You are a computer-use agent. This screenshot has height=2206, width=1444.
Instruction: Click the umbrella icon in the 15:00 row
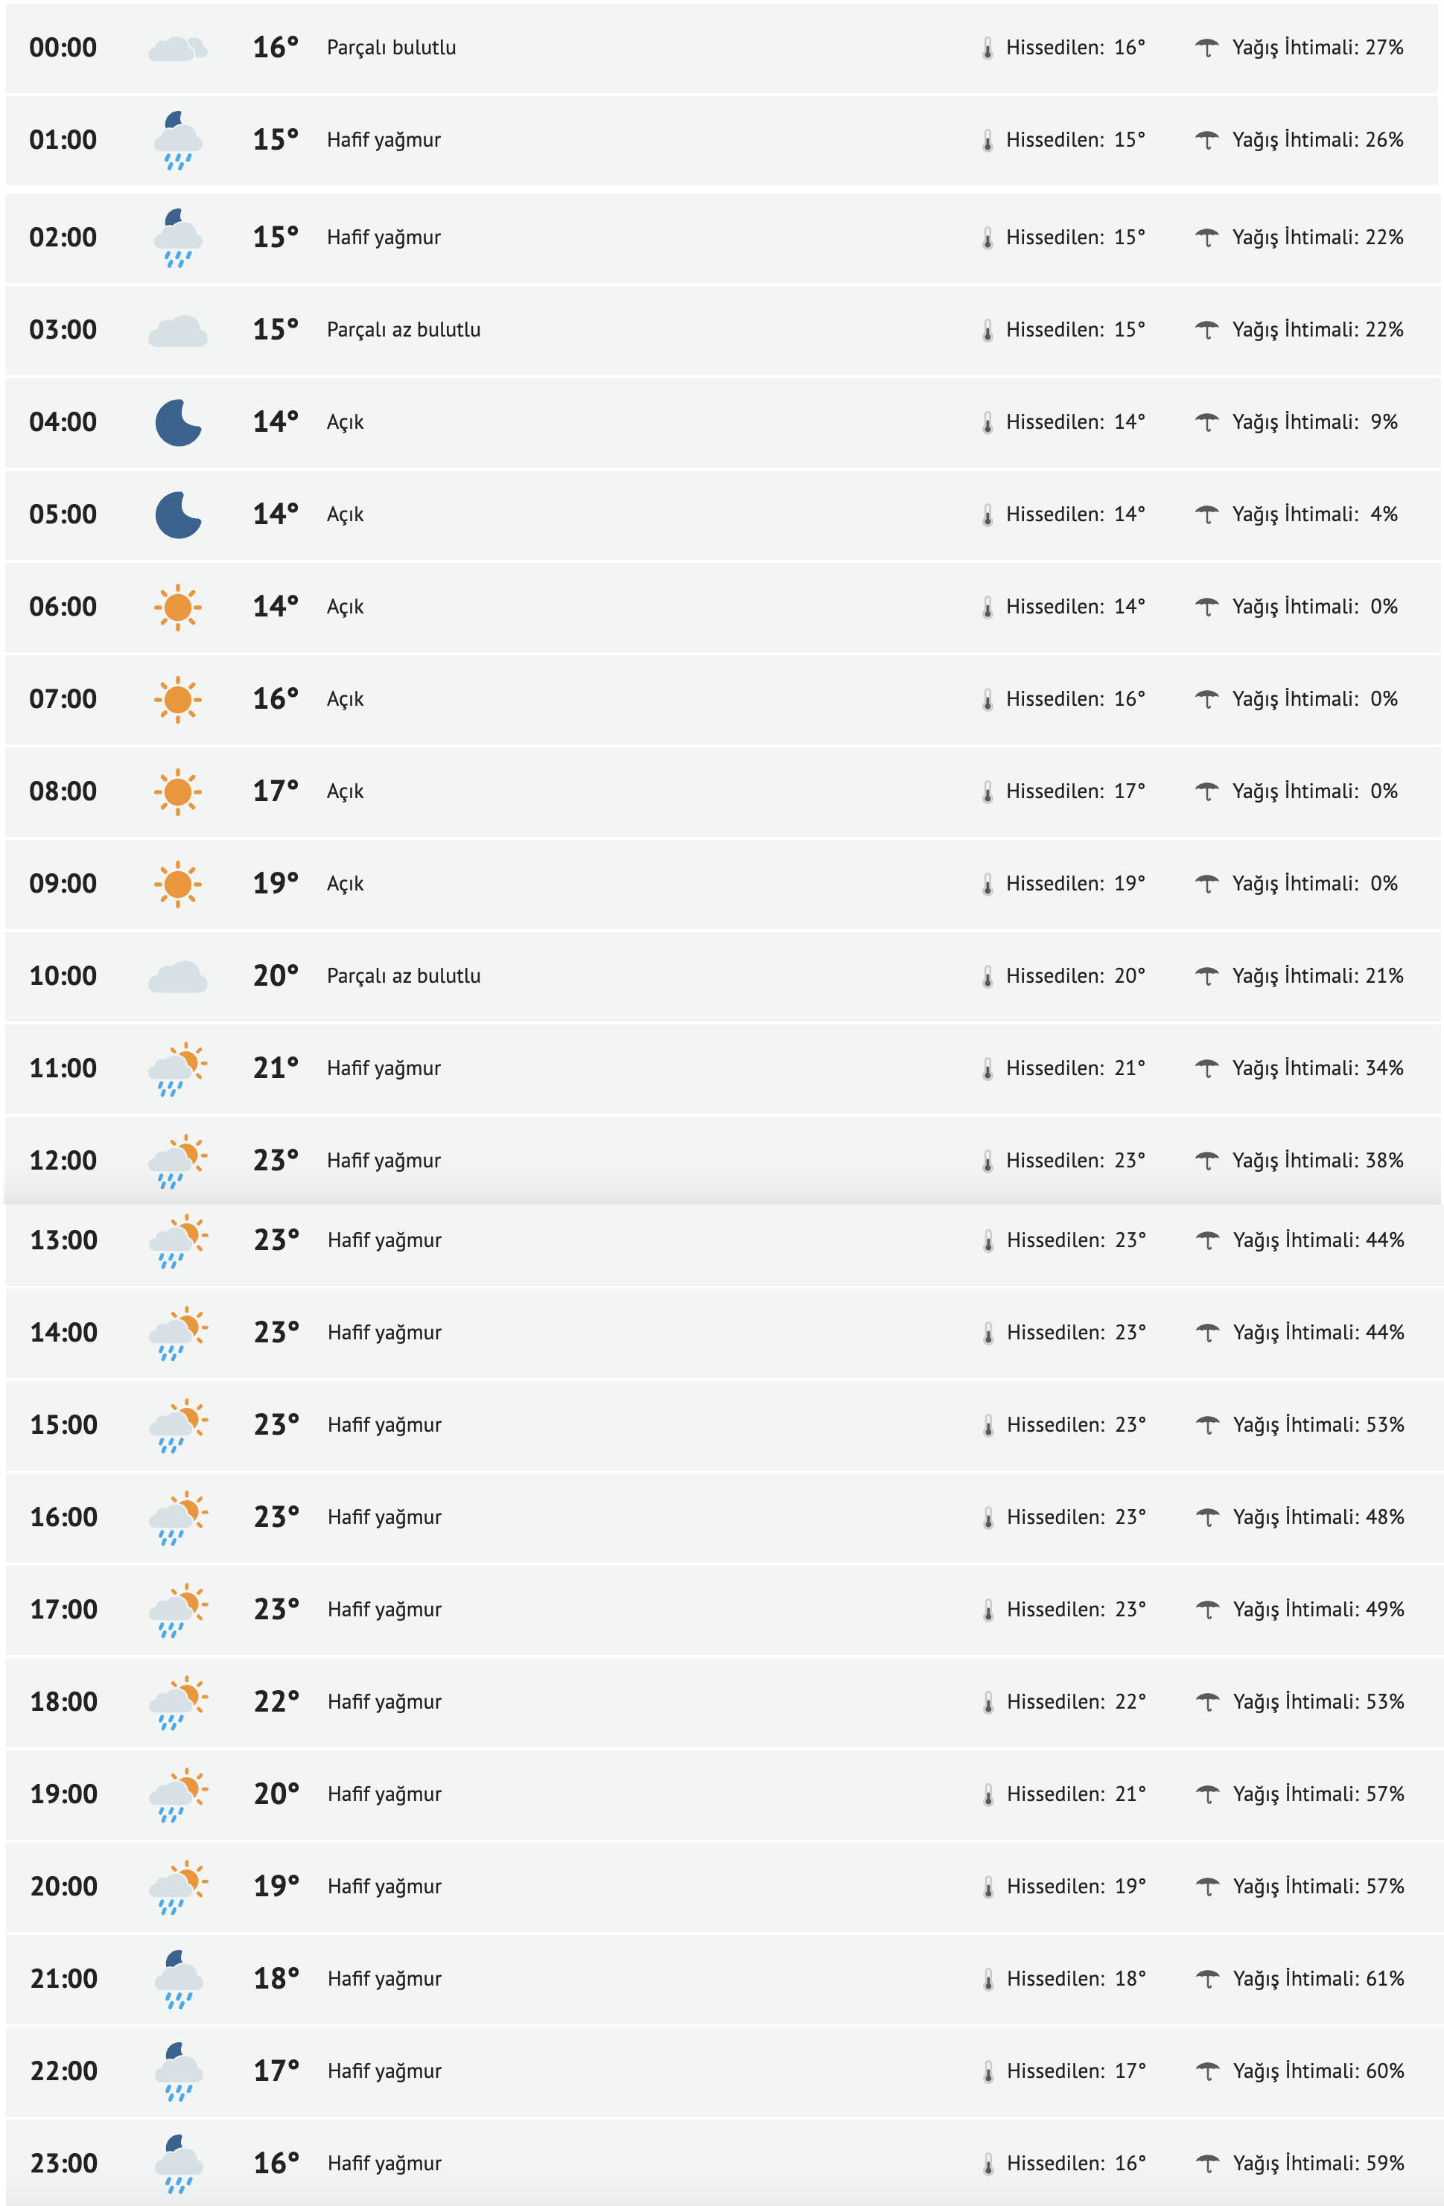coord(1206,1425)
